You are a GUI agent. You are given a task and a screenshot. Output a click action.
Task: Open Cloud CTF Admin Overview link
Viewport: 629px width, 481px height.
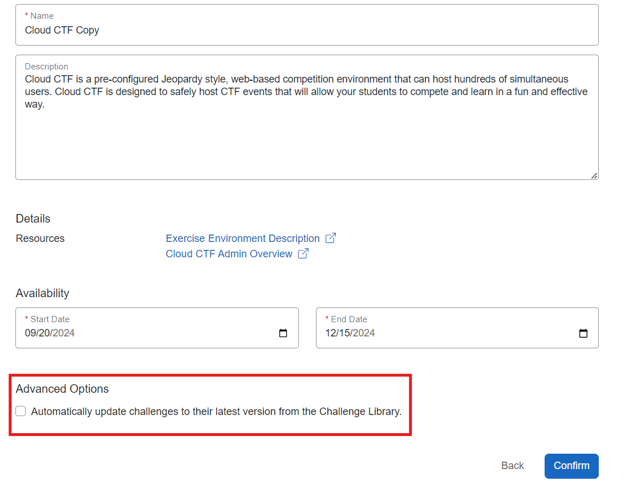229,254
